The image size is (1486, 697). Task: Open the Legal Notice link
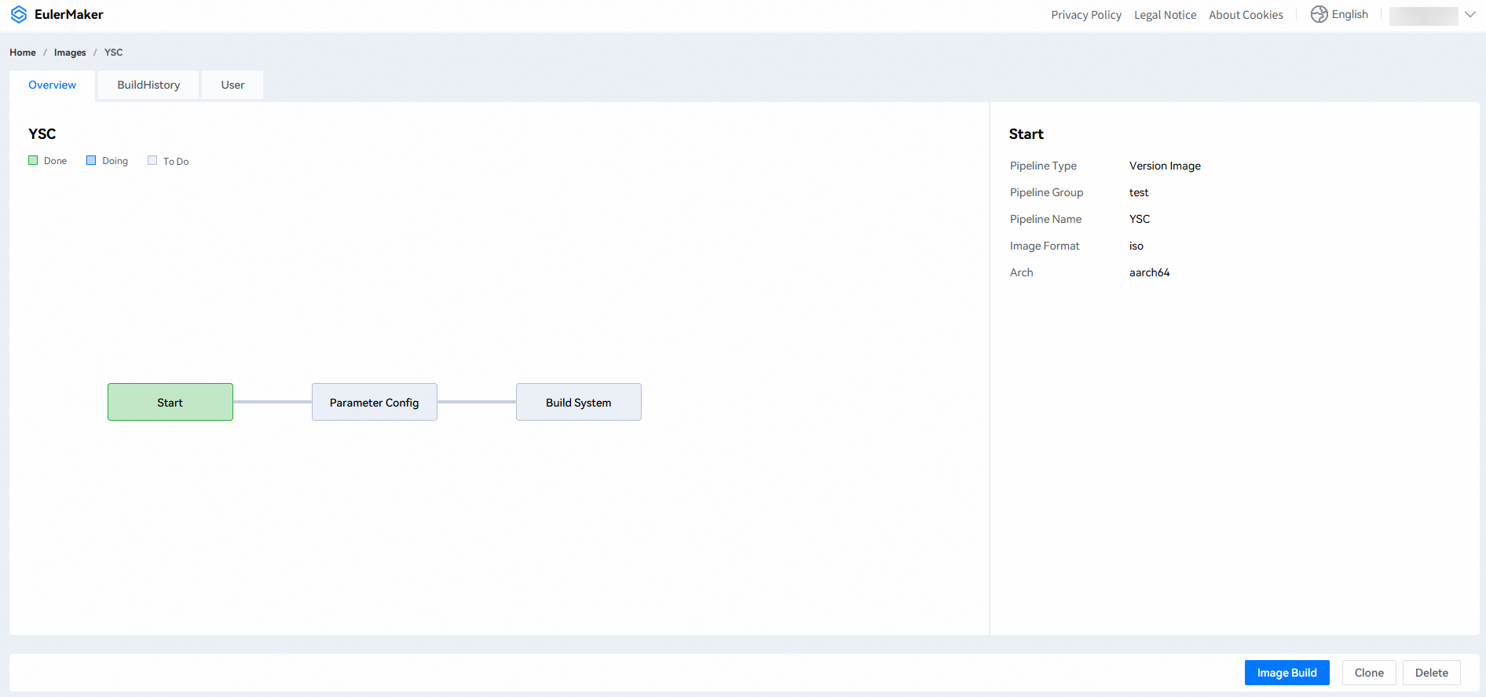pyautogui.click(x=1165, y=15)
